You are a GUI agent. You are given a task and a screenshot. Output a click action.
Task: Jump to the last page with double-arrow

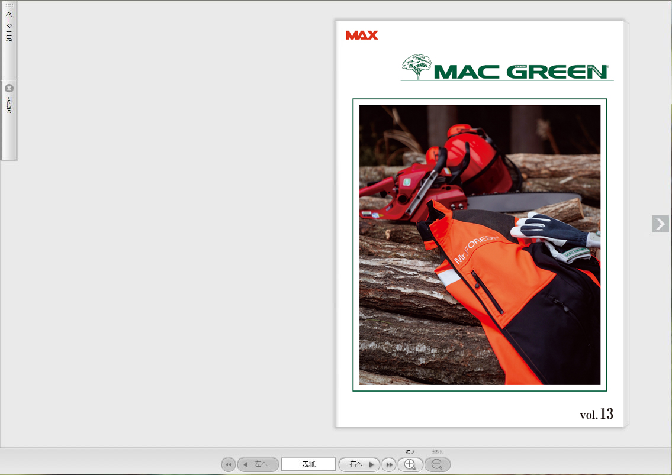pos(388,464)
